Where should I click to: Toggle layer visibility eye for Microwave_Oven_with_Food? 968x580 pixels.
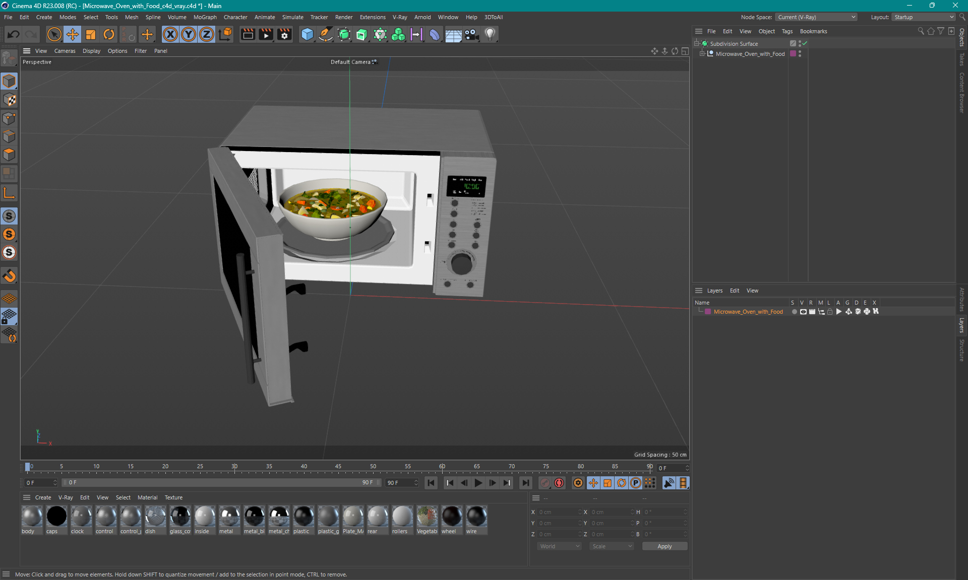[803, 312]
